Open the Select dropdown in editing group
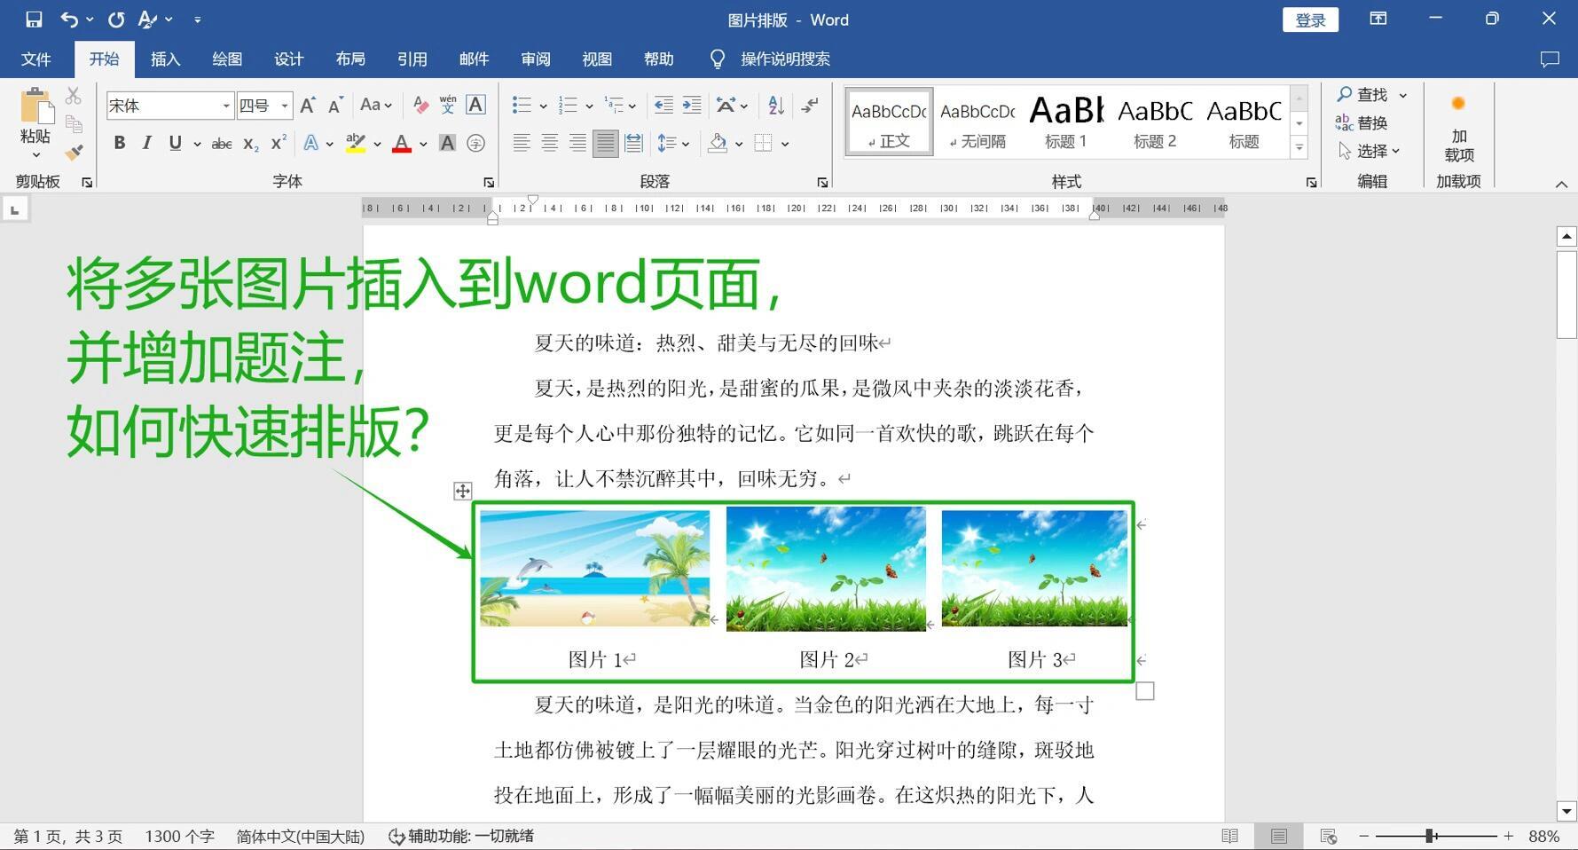The width and height of the screenshot is (1578, 850). [1370, 151]
